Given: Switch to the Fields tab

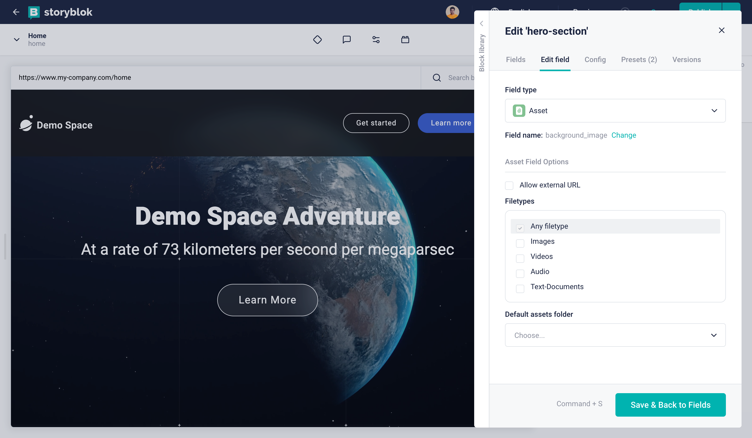Looking at the screenshot, I should 515,59.
